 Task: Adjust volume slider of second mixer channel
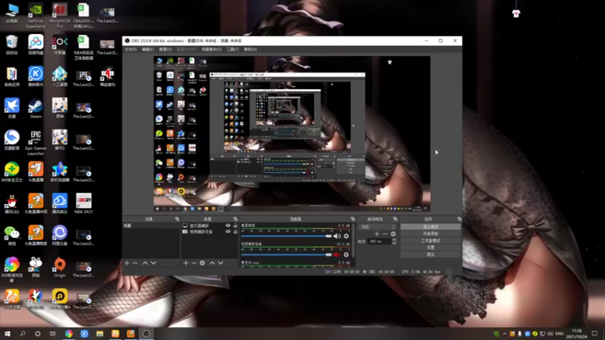287,255
